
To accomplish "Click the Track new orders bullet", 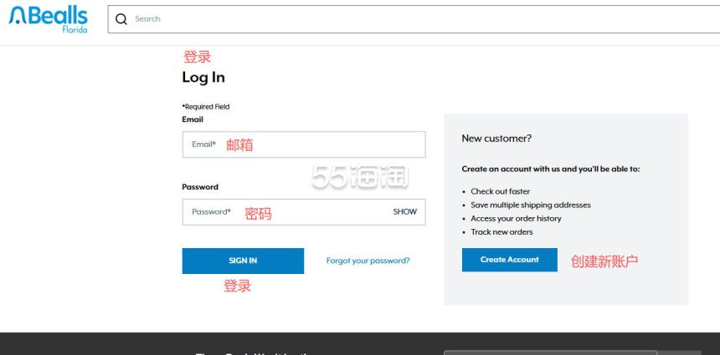I will click(x=501, y=231).
